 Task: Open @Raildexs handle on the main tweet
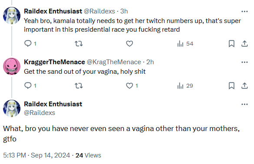(40, 113)
